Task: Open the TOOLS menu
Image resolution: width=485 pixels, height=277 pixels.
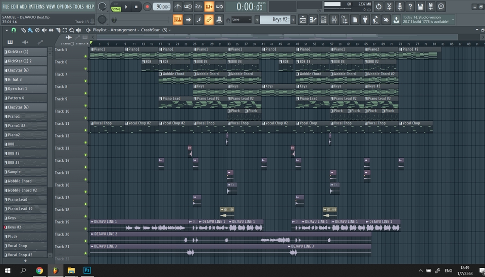Action: pos(78,7)
